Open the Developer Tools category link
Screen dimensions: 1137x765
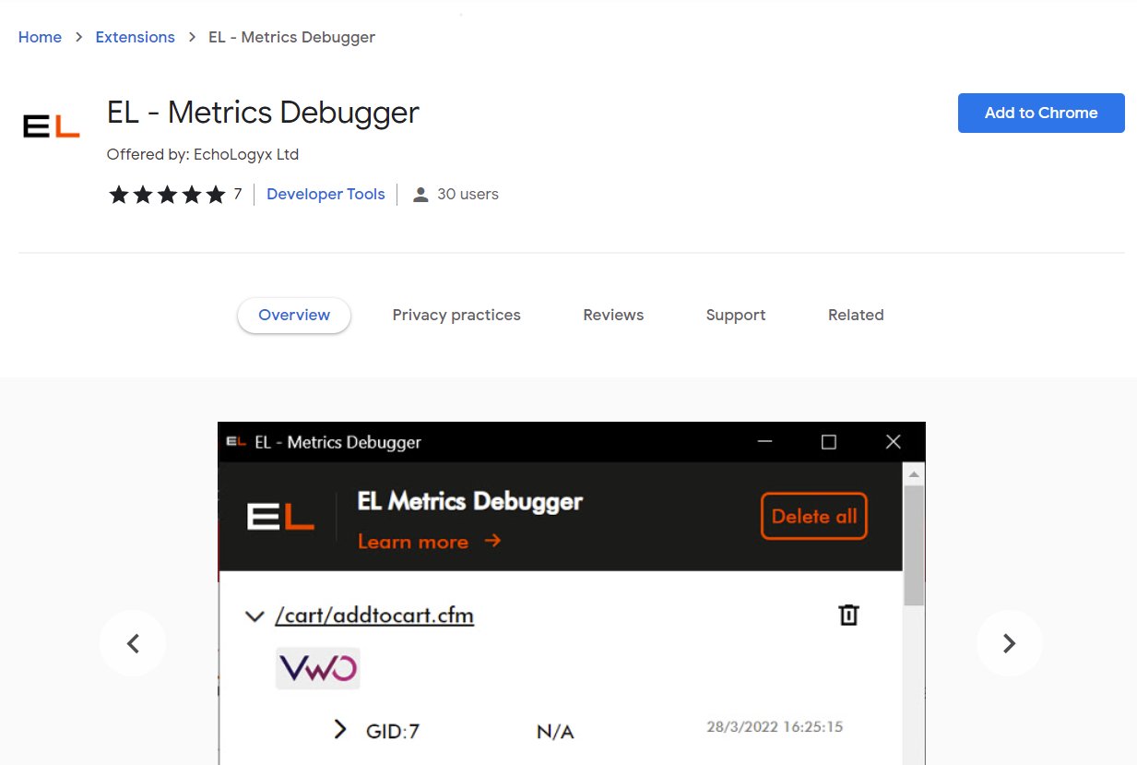(326, 194)
